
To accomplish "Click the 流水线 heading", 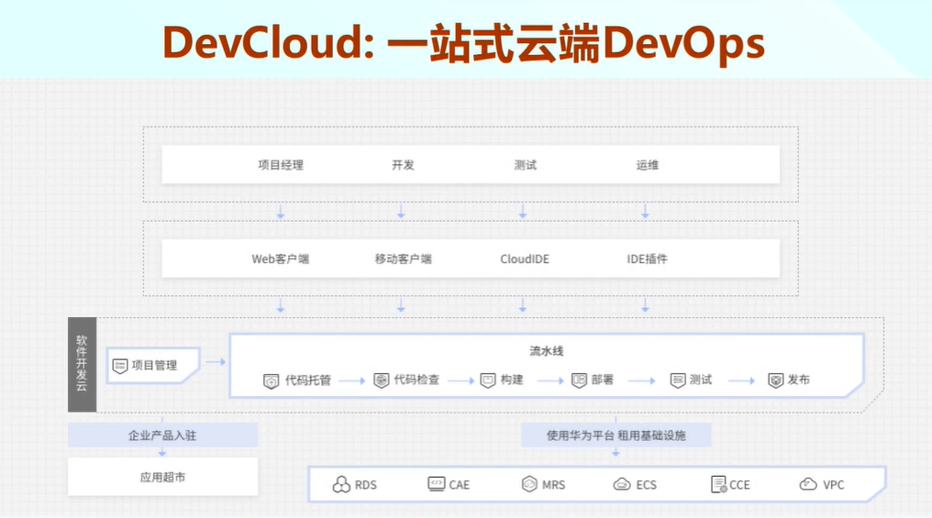I will 546,351.
